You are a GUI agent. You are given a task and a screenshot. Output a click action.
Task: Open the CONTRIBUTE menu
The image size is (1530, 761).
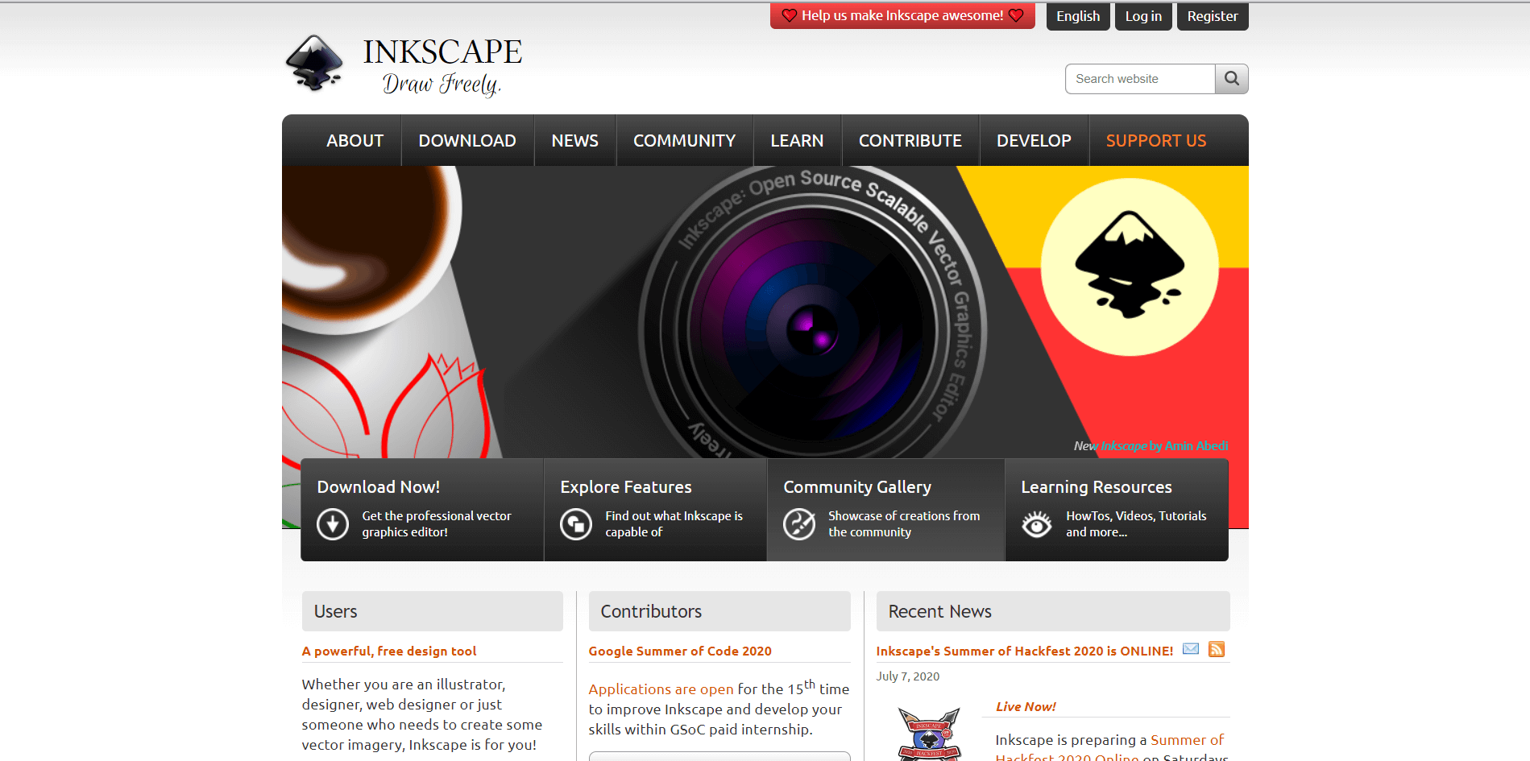point(910,141)
